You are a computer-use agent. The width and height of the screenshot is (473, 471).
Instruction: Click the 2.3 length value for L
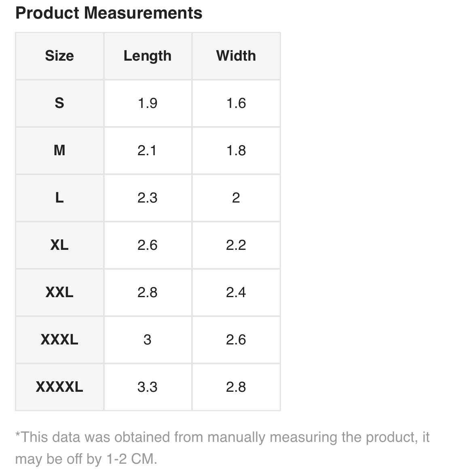coord(148,198)
